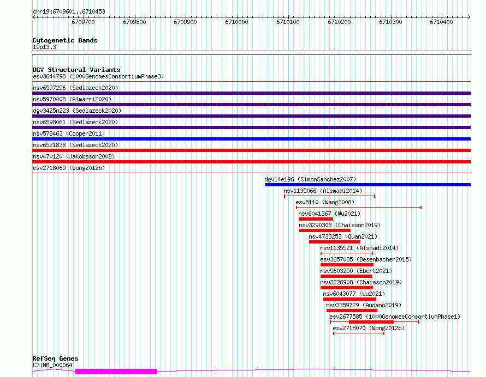Click the nsv5603250 (Ebert2021) variant label
The width and height of the screenshot is (486, 377).
(356, 271)
